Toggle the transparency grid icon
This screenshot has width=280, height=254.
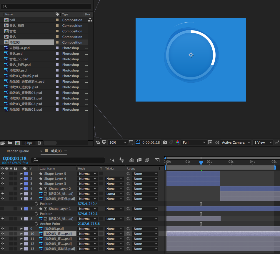(216, 142)
